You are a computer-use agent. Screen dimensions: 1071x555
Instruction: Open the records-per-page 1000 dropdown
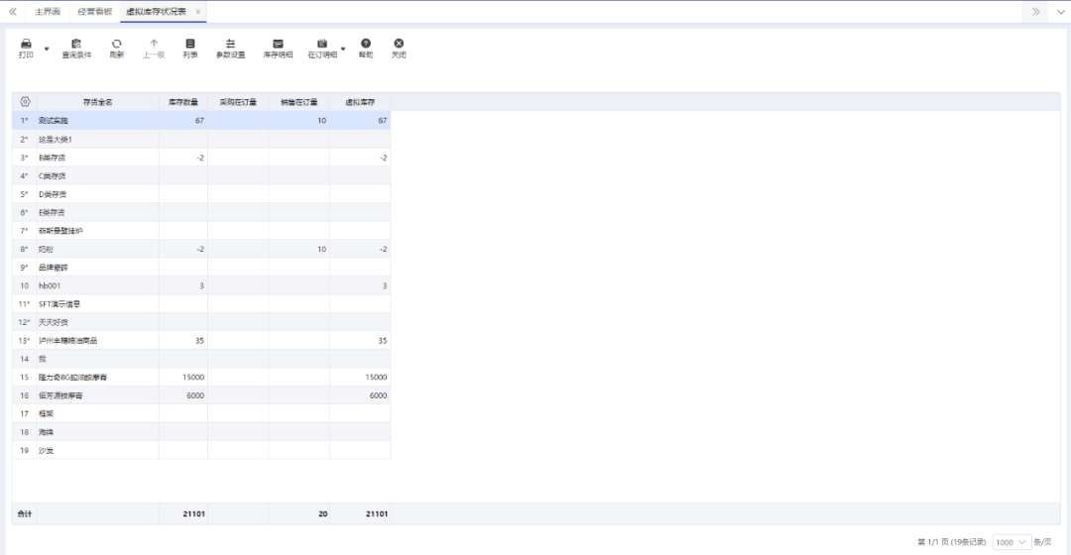pos(1011,542)
